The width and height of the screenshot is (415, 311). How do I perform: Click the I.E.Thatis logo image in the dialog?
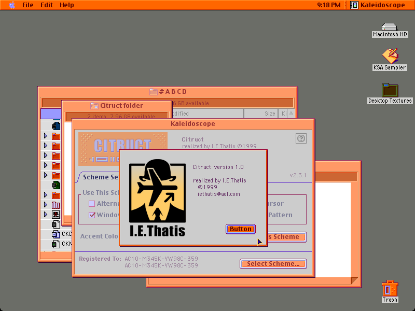(158, 197)
